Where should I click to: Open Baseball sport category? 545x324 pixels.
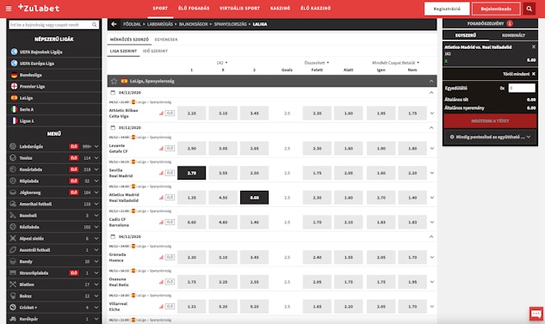click(28, 216)
